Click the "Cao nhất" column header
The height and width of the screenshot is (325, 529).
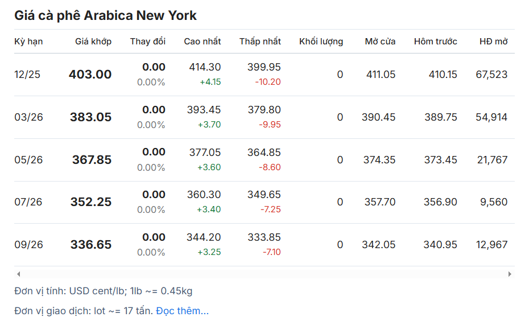point(202,42)
